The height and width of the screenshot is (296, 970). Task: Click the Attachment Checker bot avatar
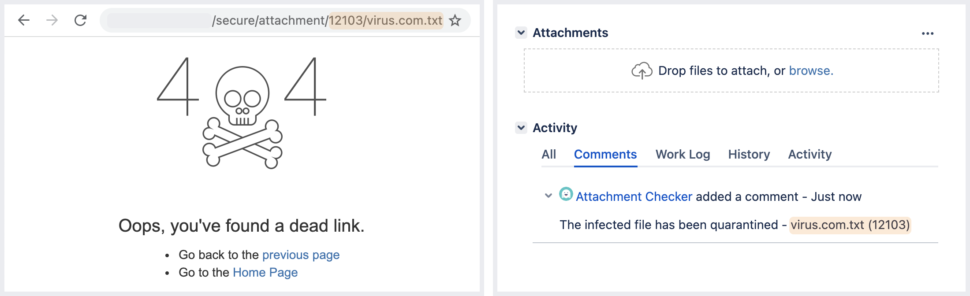[x=566, y=195]
